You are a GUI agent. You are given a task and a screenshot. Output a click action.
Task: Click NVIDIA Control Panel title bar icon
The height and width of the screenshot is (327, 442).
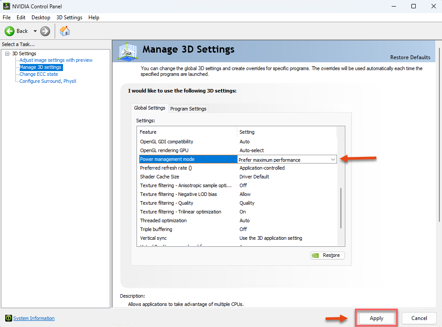(6, 6)
